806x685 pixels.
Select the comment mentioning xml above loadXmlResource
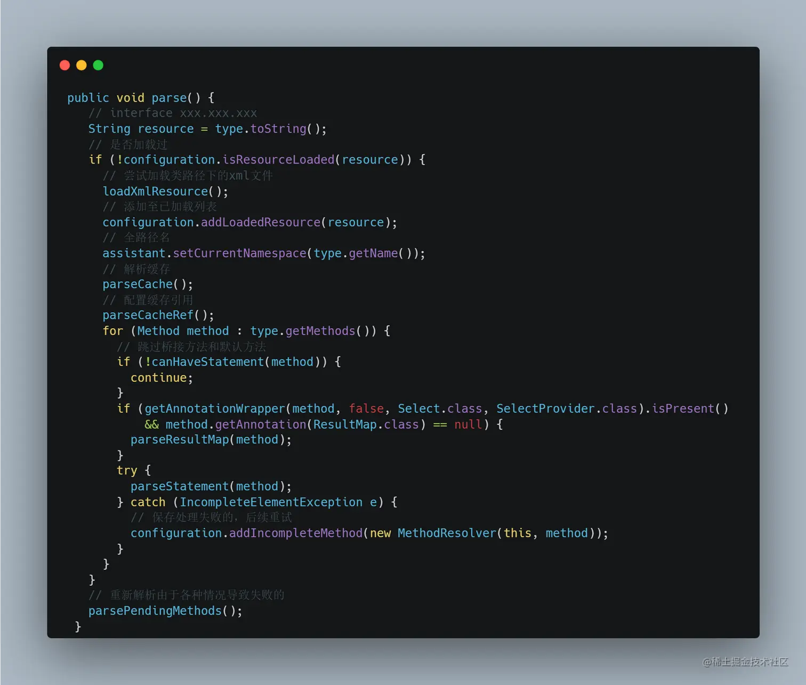point(188,175)
